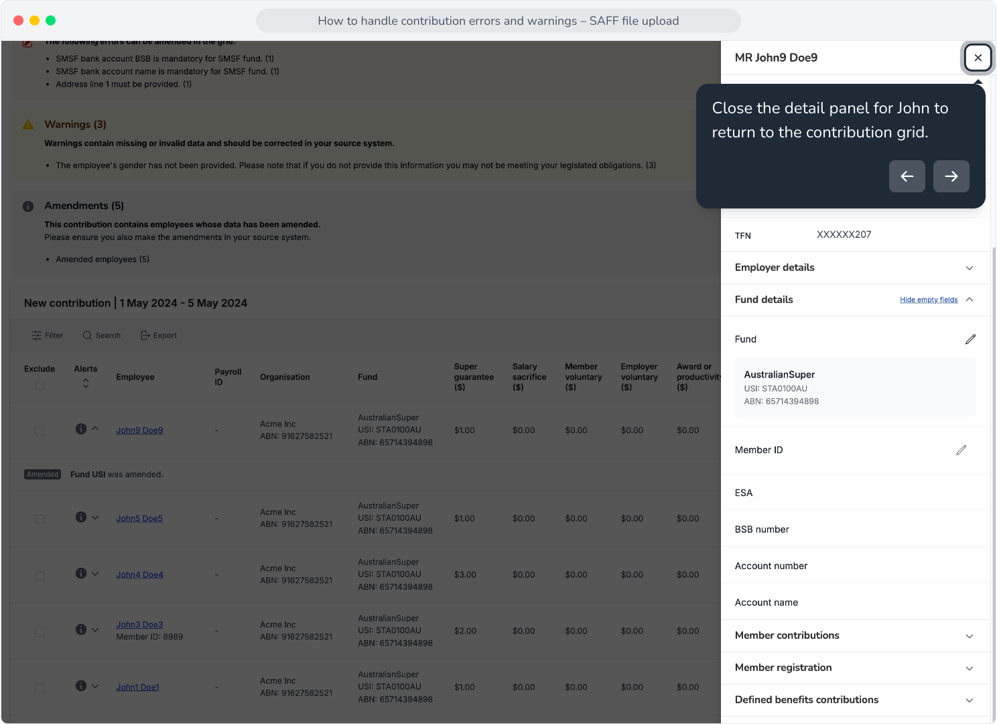This screenshot has height=724, width=997.
Task: Click the info alert icon for John1 Doe1
Action: click(x=81, y=686)
